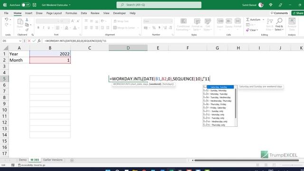Click the Comments button
The height and width of the screenshot is (171, 304).
point(279,13)
